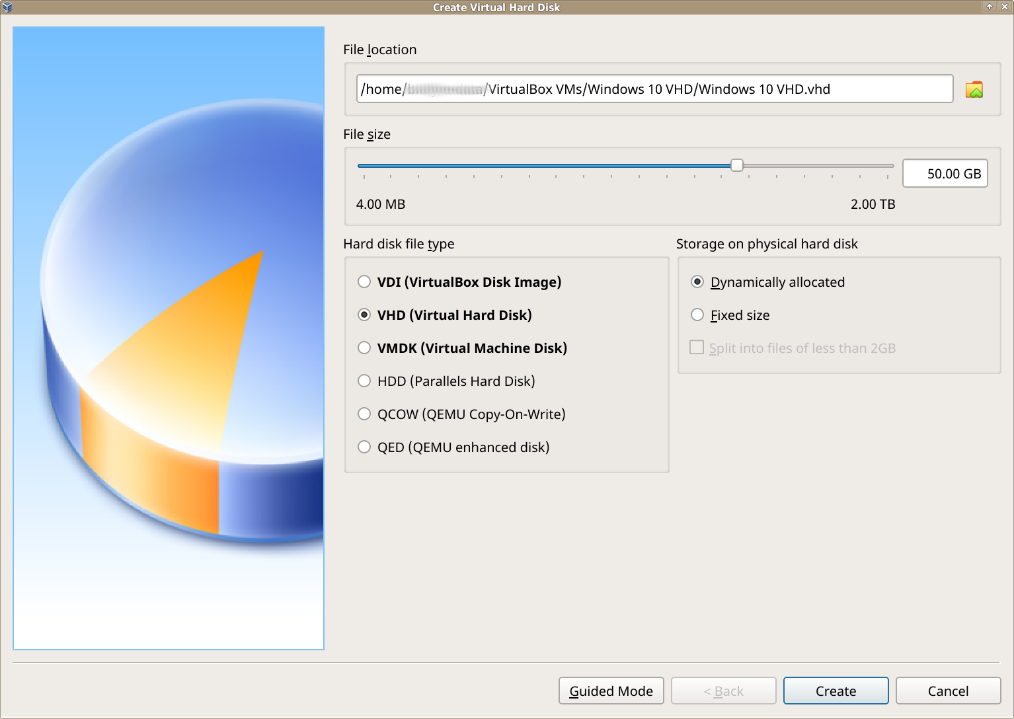This screenshot has width=1014, height=719.
Task: Click the 50.00 GB size field
Action: pyautogui.click(x=945, y=174)
